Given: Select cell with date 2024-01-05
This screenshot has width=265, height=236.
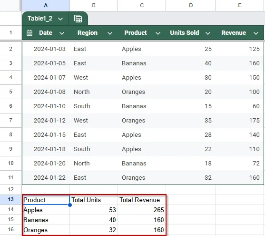Looking at the screenshot, I should [46, 63].
